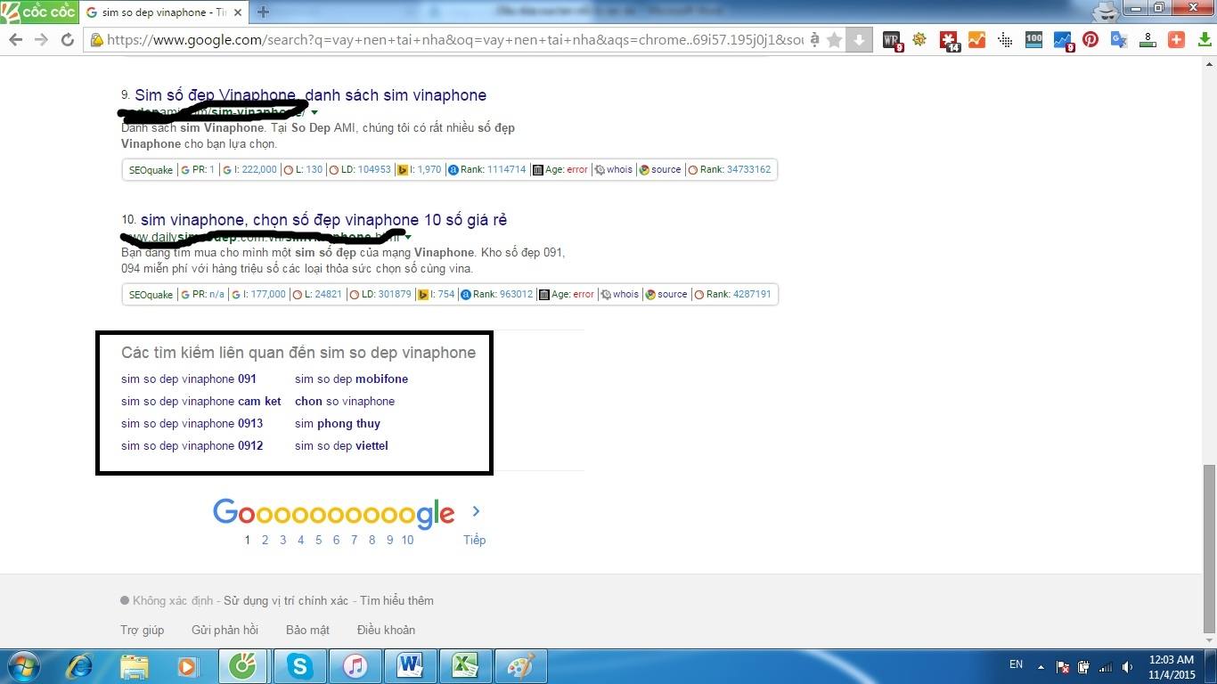Click 'whois' in the result 9 SEOquake bar
The image size is (1217, 684).
point(619,170)
